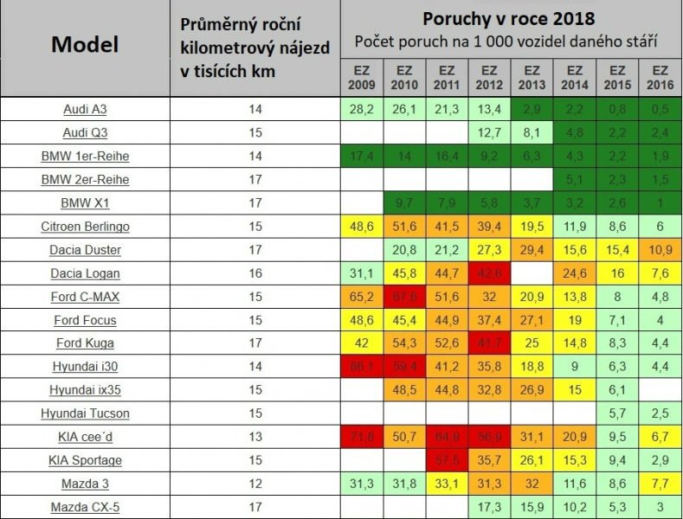
Task: Click the dark green 17,4 BMW cell
Action: tap(362, 157)
